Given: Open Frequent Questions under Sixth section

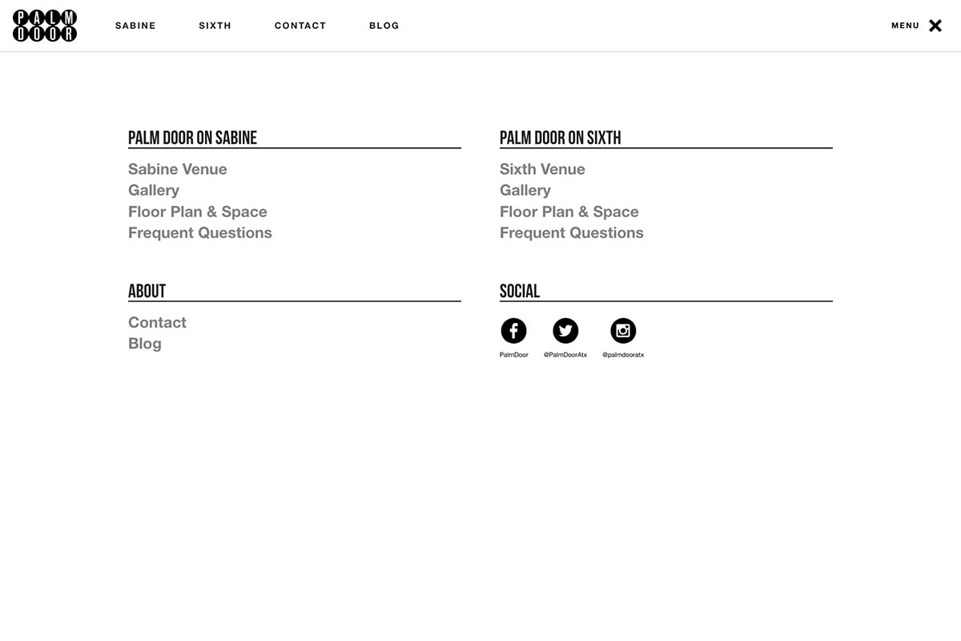Looking at the screenshot, I should 572,233.
